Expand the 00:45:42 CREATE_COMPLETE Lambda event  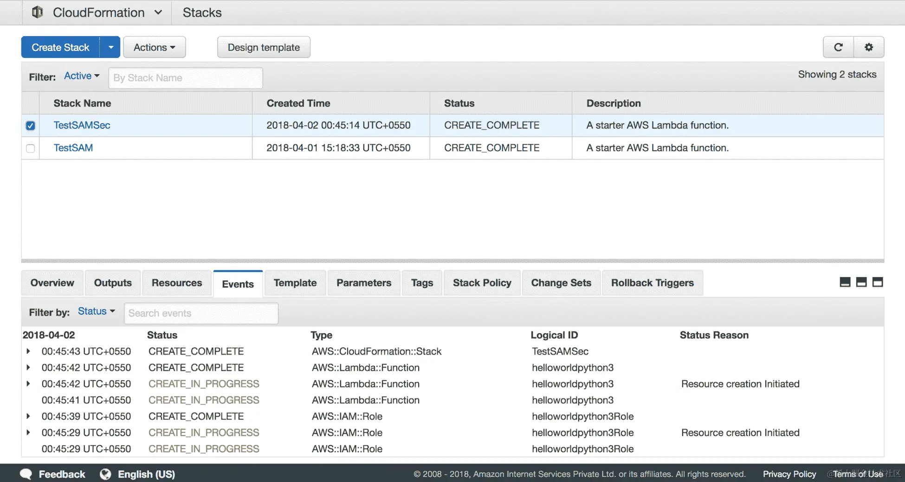click(x=28, y=368)
